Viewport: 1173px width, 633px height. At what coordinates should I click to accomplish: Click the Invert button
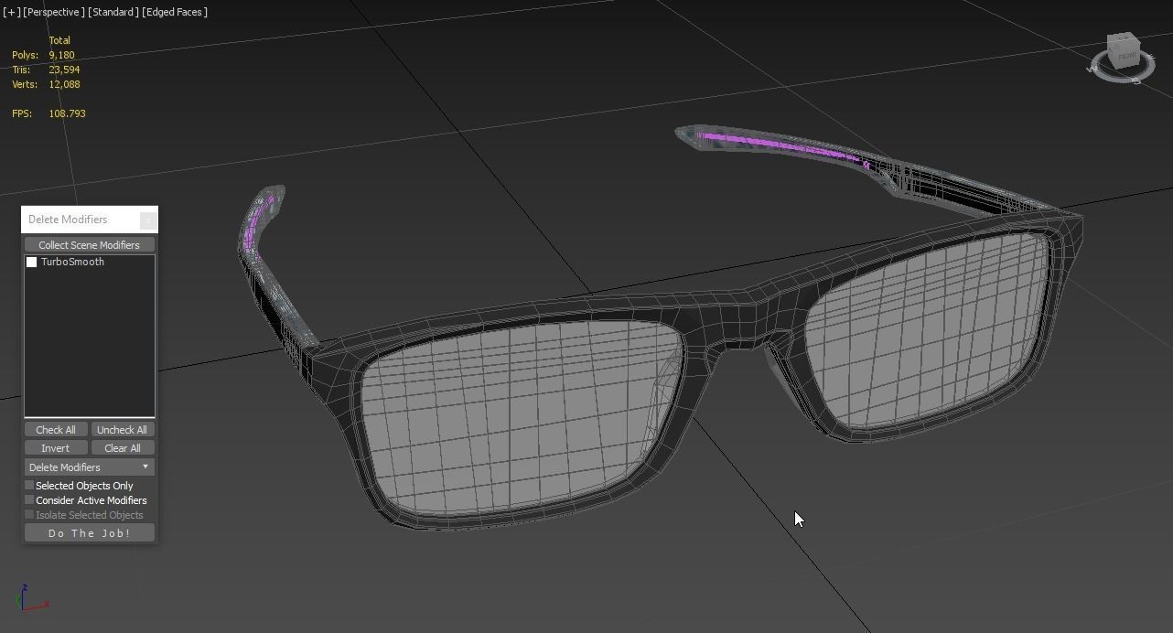click(56, 448)
